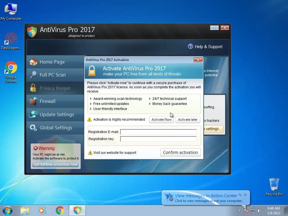Click Get full time protection now

pyautogui.click(x=56, y=165)
